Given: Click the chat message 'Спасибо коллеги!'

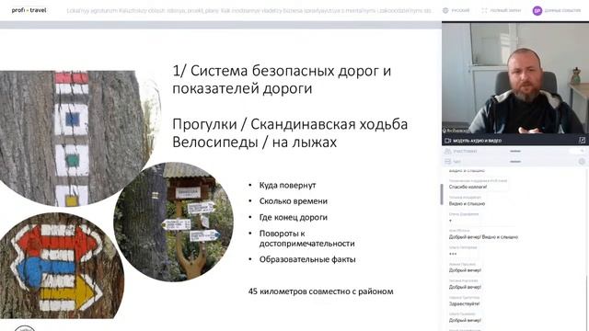Looking at the screenshot, I should (x=468, y=187).
